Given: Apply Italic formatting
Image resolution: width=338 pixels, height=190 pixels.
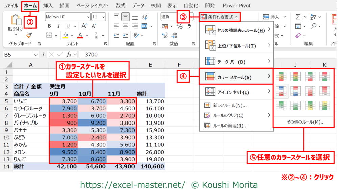Looking at the screenshot, I should (59, 26).
